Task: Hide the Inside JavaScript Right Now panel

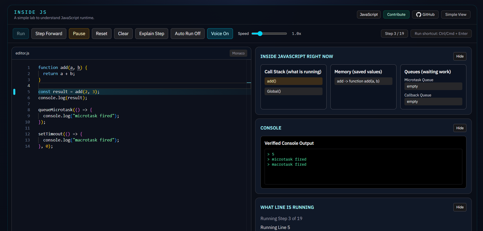Action: pos(460,56)
